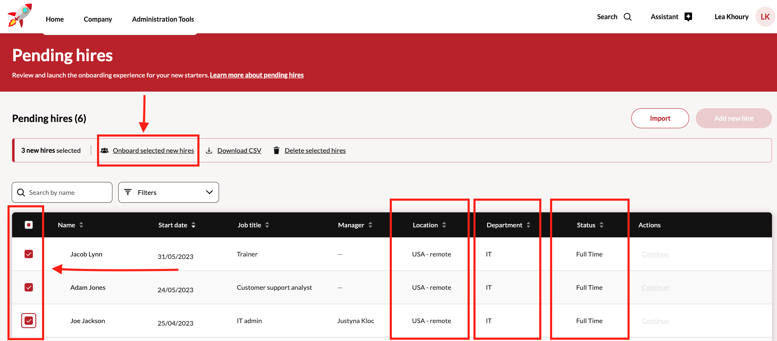Click the rocket logo icon
This screenshot has height=341, width=777.
(x=20, y=16)
